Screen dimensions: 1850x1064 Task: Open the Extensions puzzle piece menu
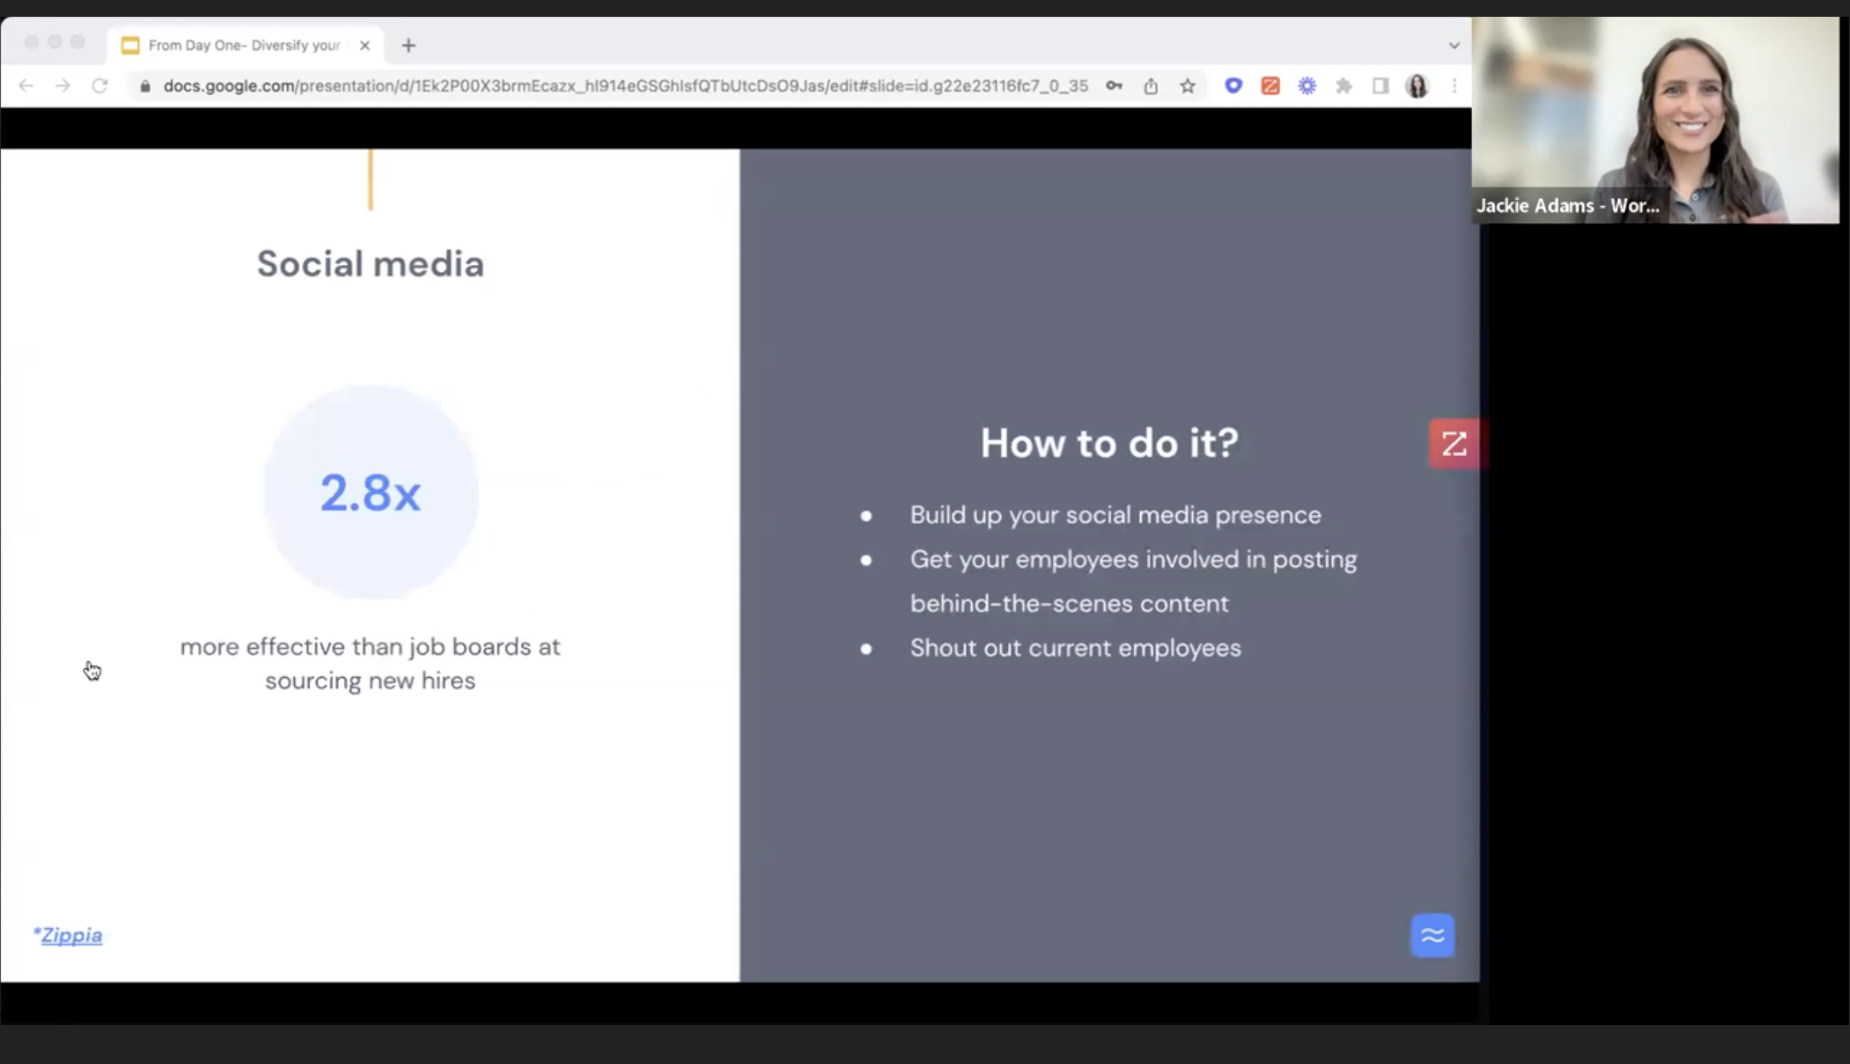pyautogui.click(x=1344, y=86)
